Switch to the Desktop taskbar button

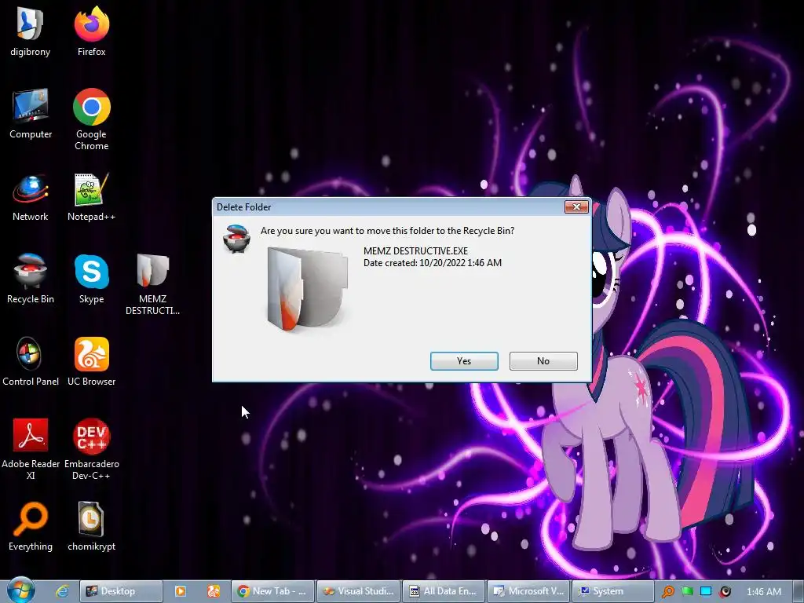pyautogui.click(x=122, y=591)
